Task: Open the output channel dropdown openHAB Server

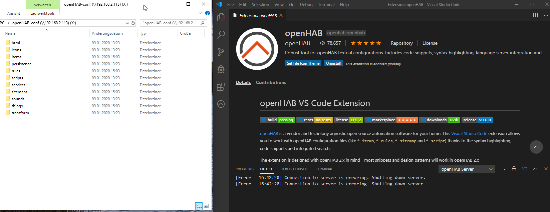Action: coord(467,169)
